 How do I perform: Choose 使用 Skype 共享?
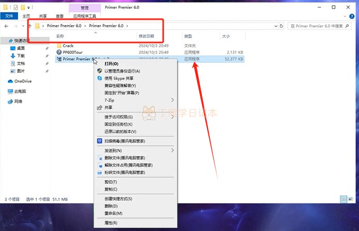(136, 78)
